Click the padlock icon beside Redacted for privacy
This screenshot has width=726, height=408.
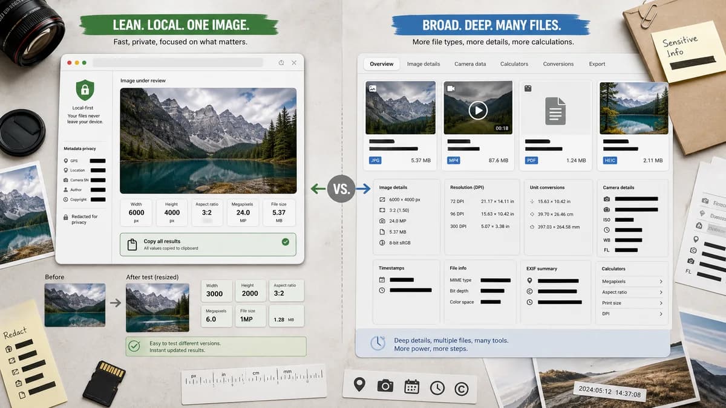tap(66, 217)
